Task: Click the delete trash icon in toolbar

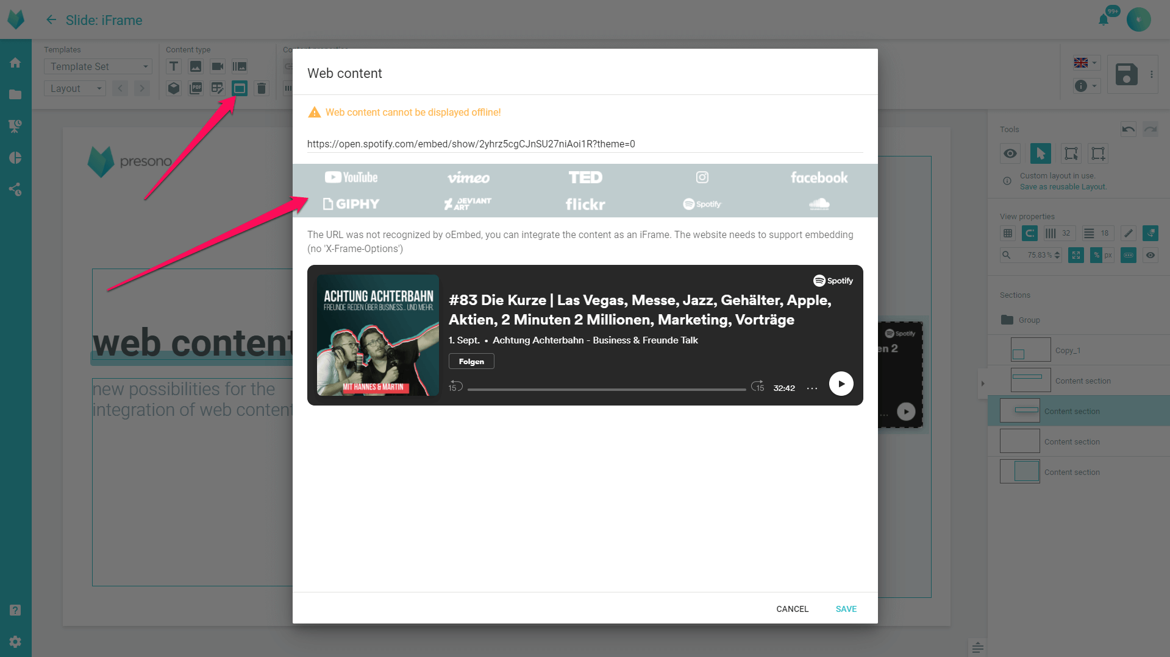Action: 262,88
